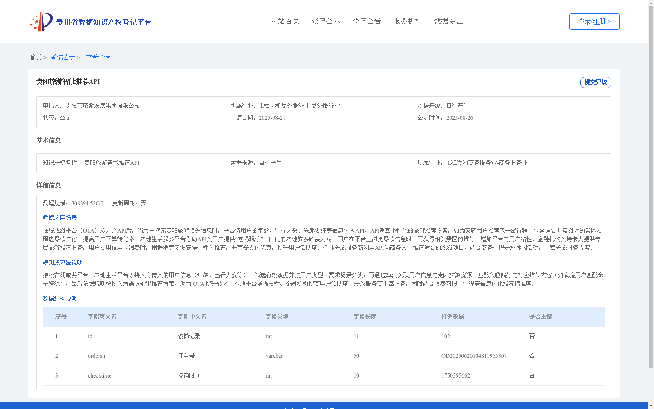The image size is (654, 409).
Task: Click the 字段类型 column header
Action: tap(277, 317)
